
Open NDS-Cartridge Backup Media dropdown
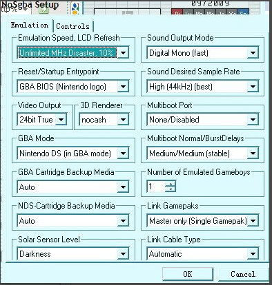click(123, 221)
